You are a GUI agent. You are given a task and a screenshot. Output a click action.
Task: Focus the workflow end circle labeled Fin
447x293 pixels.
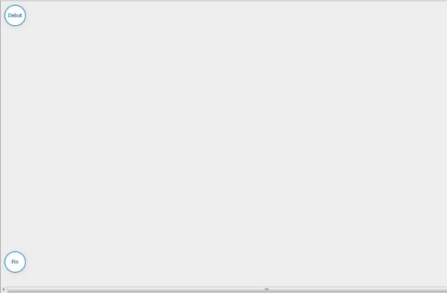coord(15,262)
